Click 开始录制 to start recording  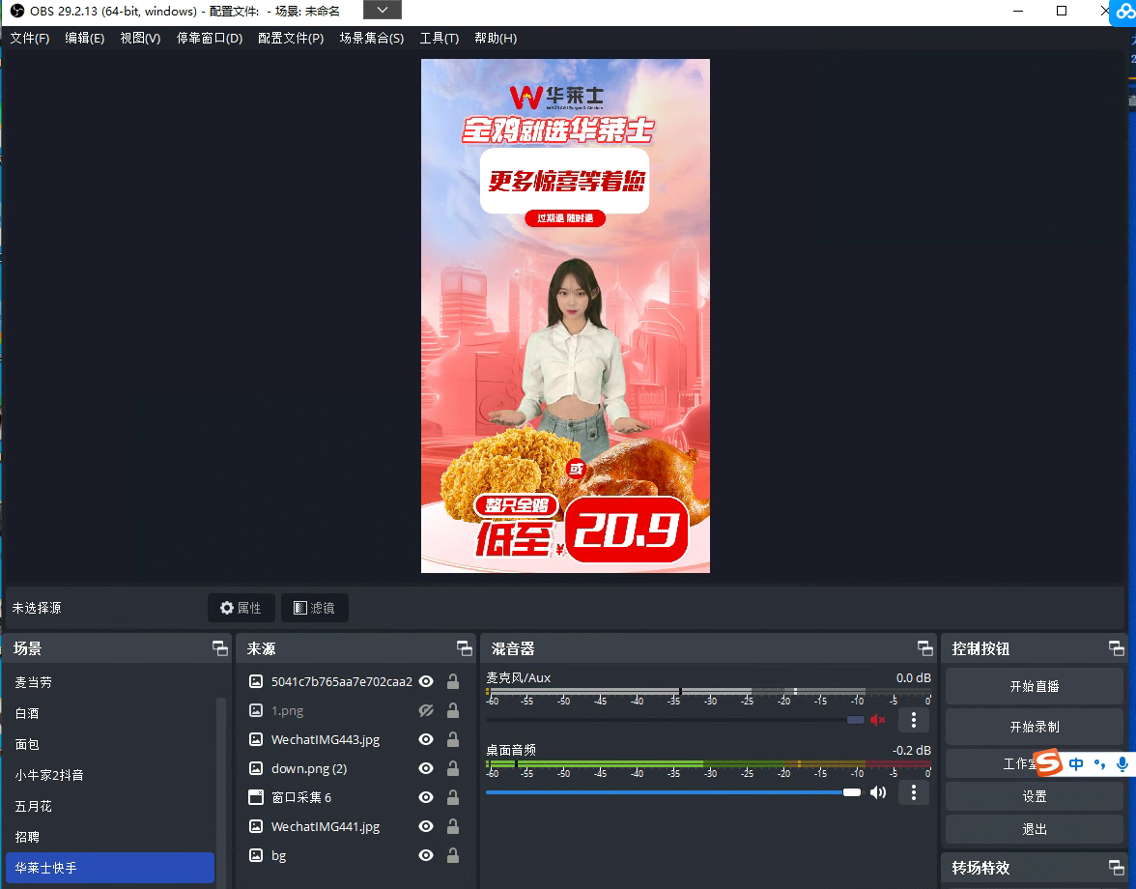click(x=1035, y=727)
